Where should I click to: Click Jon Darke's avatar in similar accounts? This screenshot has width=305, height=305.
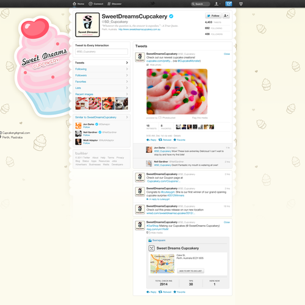click(78, 126)
